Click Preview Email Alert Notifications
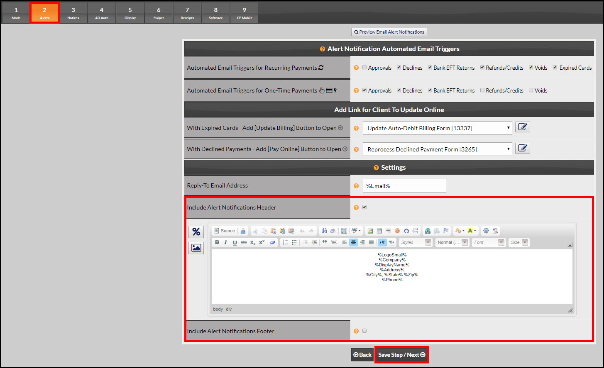 tap(389, 32)
